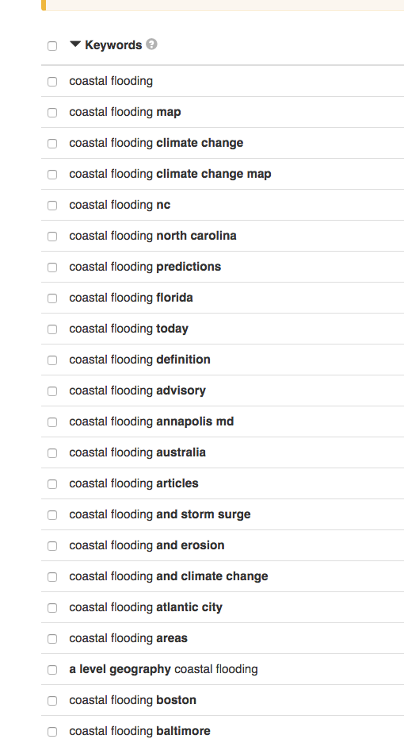404x739 pixels.
Task: Select coastal flooding north carolina checkbox
Action: [x=52, y=237]
